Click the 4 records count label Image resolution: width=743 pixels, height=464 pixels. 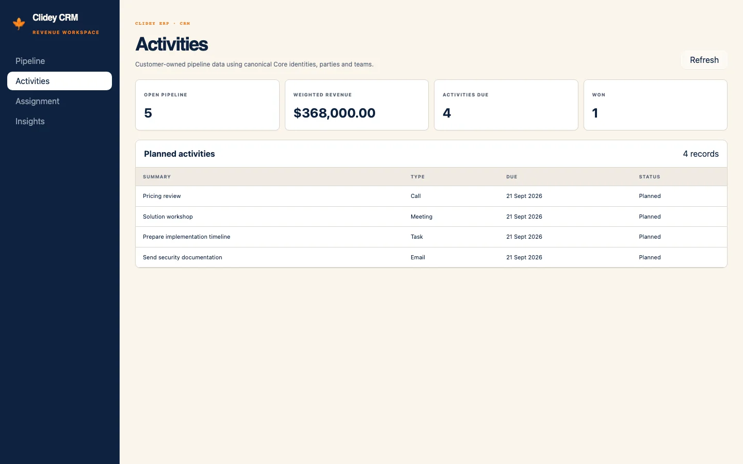(x=701, y=154)
